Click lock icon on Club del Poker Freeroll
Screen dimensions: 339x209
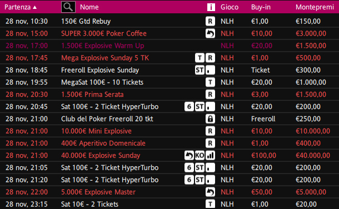[210, 119]
